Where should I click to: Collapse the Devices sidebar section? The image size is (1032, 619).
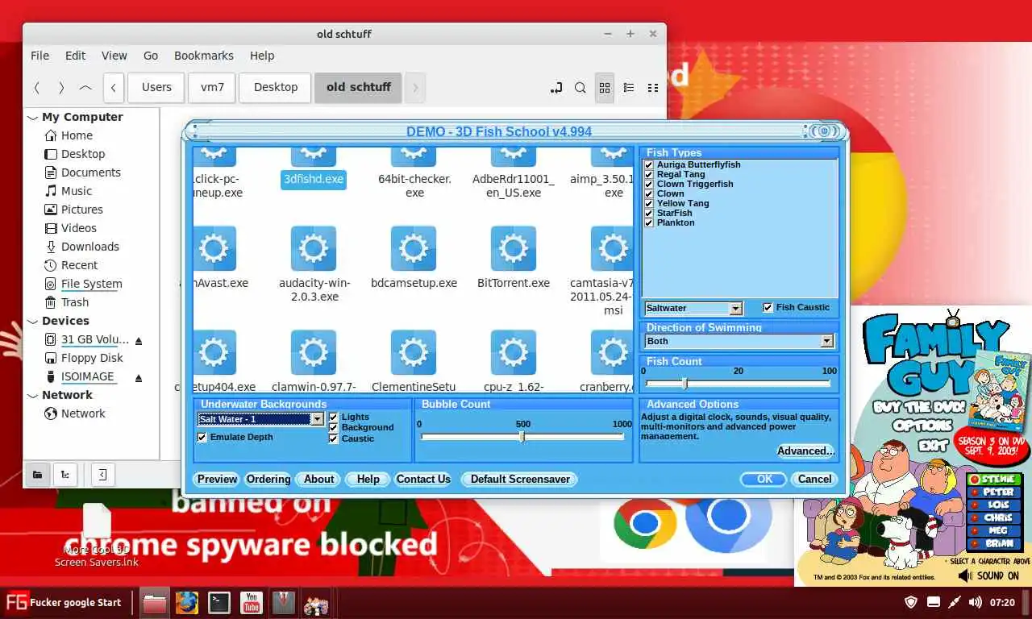[x=33, y=322]
